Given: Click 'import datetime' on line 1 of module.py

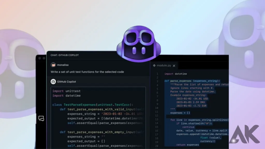Looking at the screenshot, I should [x=176, y=74].
